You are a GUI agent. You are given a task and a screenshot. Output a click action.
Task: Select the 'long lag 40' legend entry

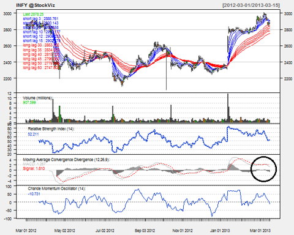(x=41, y=54)
